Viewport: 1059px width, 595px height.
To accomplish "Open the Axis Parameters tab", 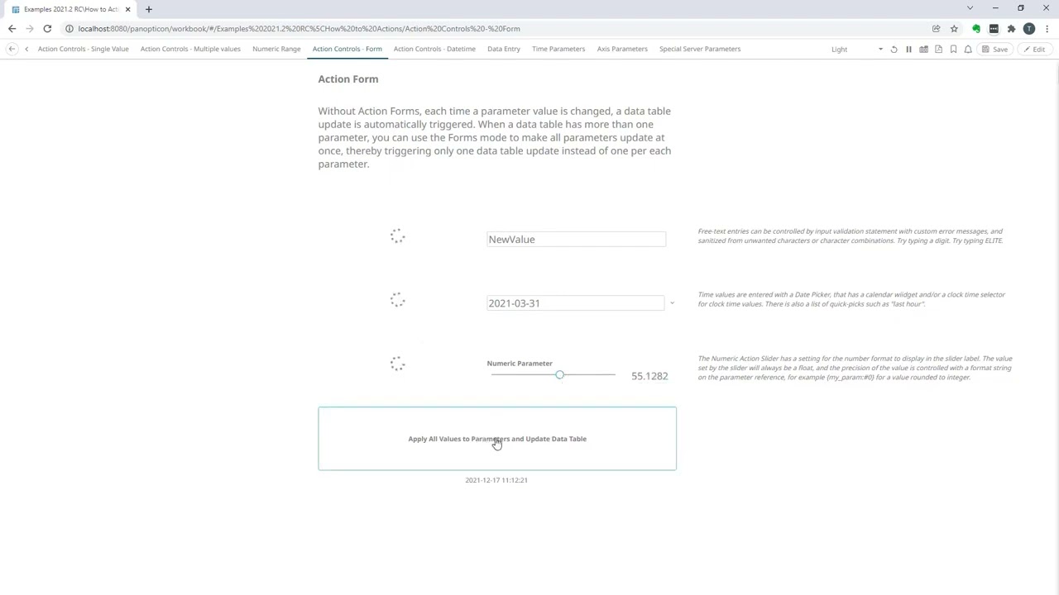I will tap(622, 49).
